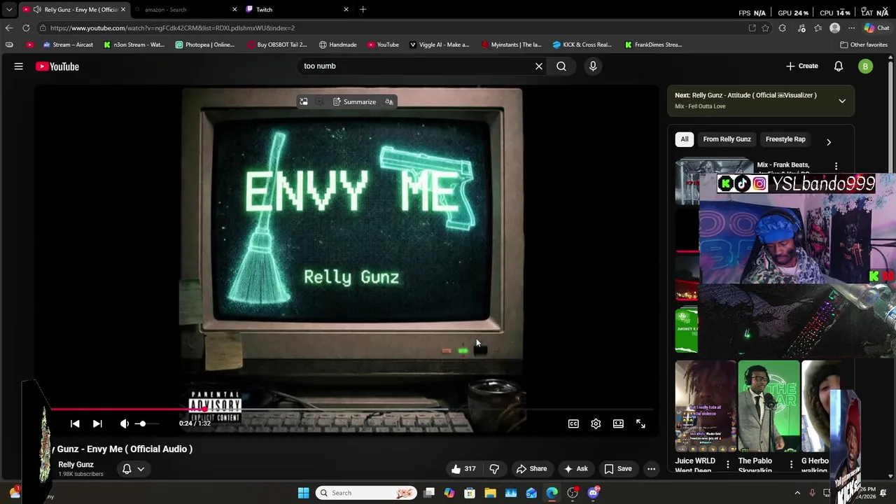Open a new browser tab
Screen dimensions: 896x504
pos(363,10)
